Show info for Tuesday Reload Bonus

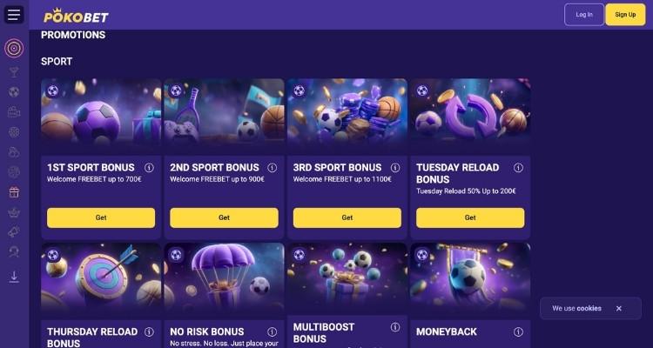coord(519,168)
